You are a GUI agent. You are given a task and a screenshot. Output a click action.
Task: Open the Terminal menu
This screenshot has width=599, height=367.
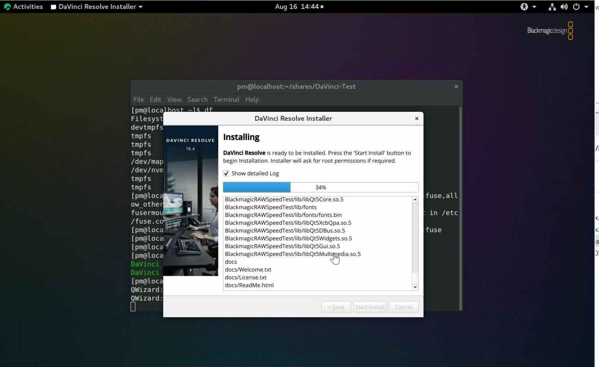pos(226,99)
